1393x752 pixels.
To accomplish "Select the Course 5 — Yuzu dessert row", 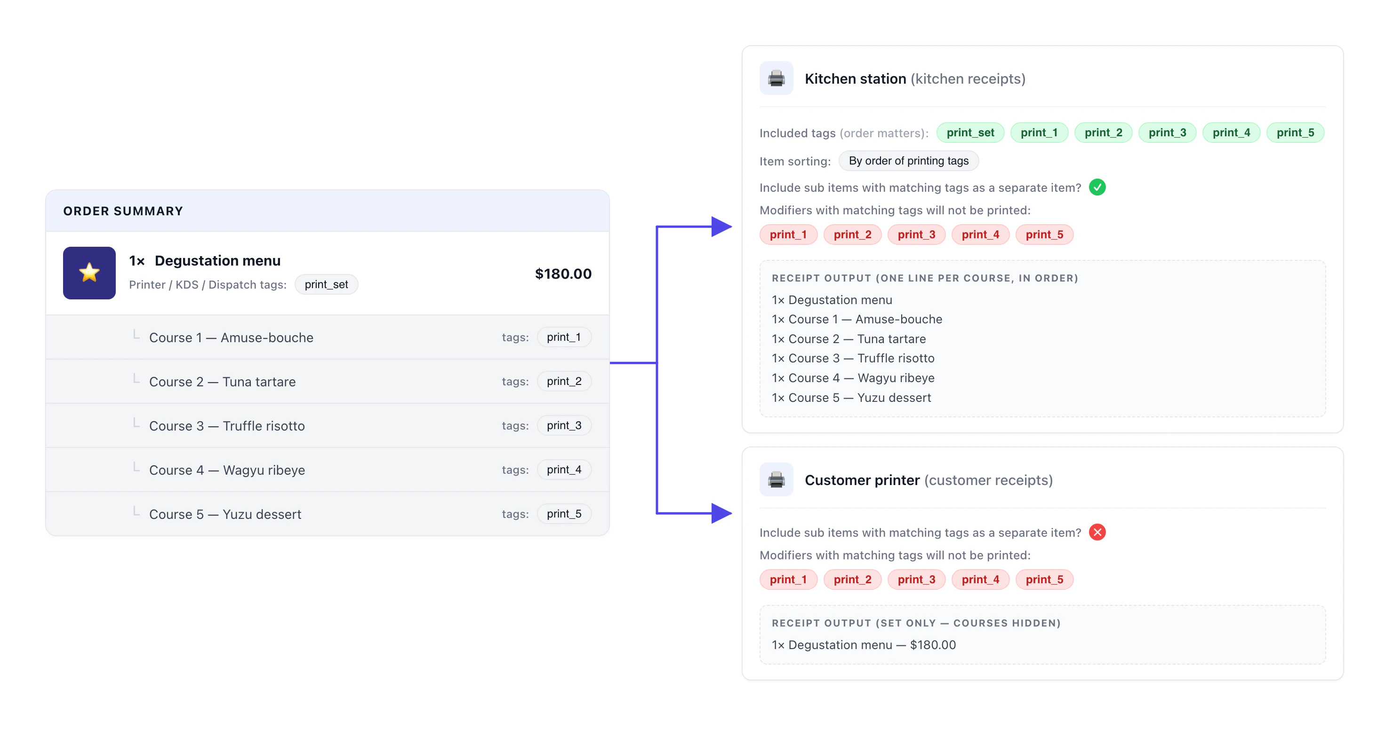I will tap(328, 514).
